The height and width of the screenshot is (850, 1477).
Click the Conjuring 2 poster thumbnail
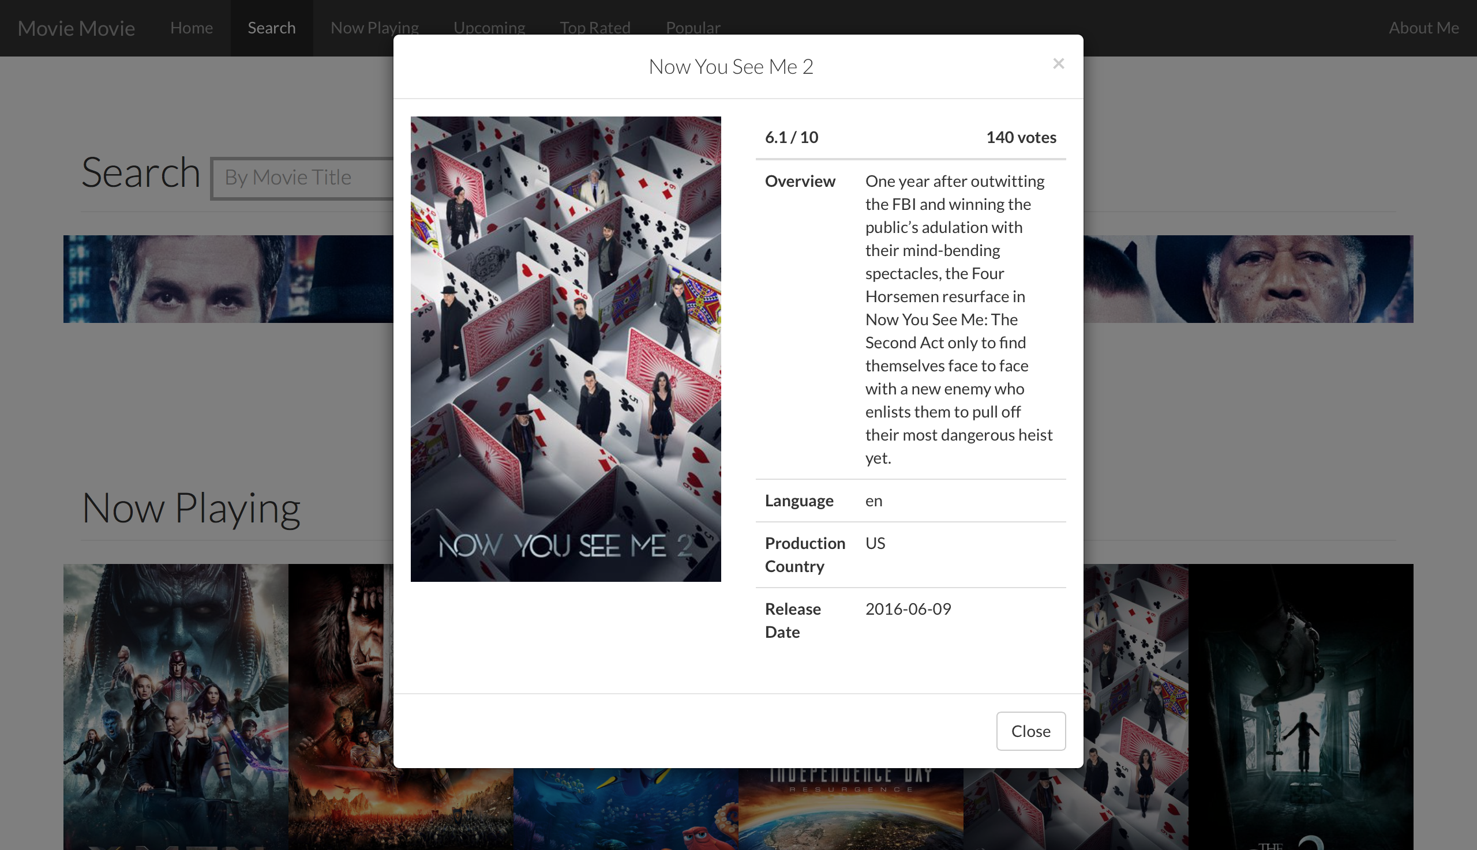click(1300, 706)
